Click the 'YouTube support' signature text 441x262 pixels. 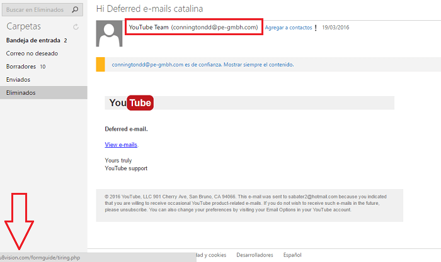(x=126, y=168)
